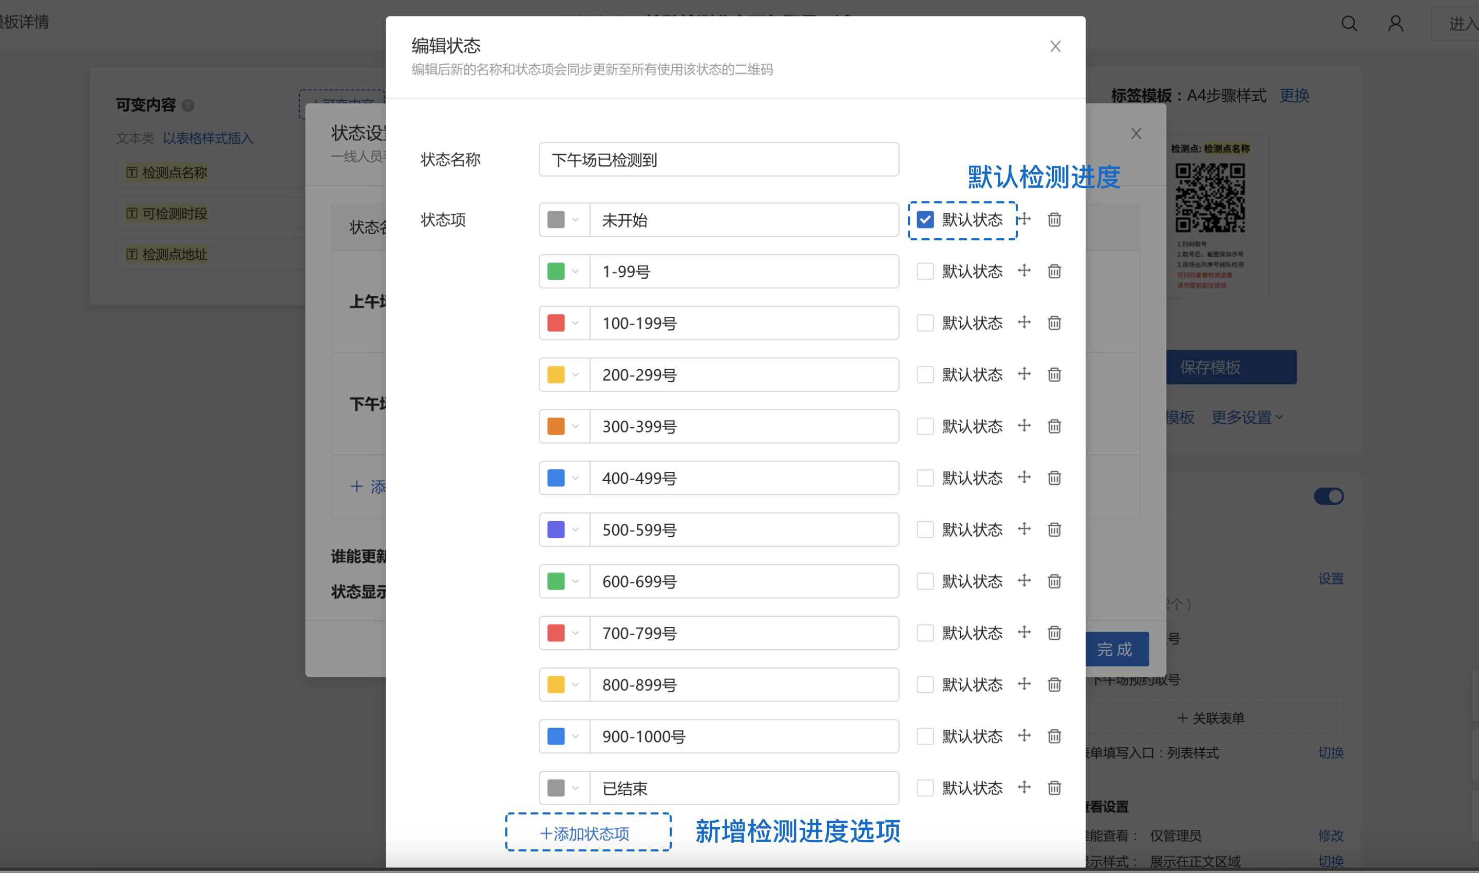
Task: Click 更换 link next to 标签模板
Action: 1294,96
